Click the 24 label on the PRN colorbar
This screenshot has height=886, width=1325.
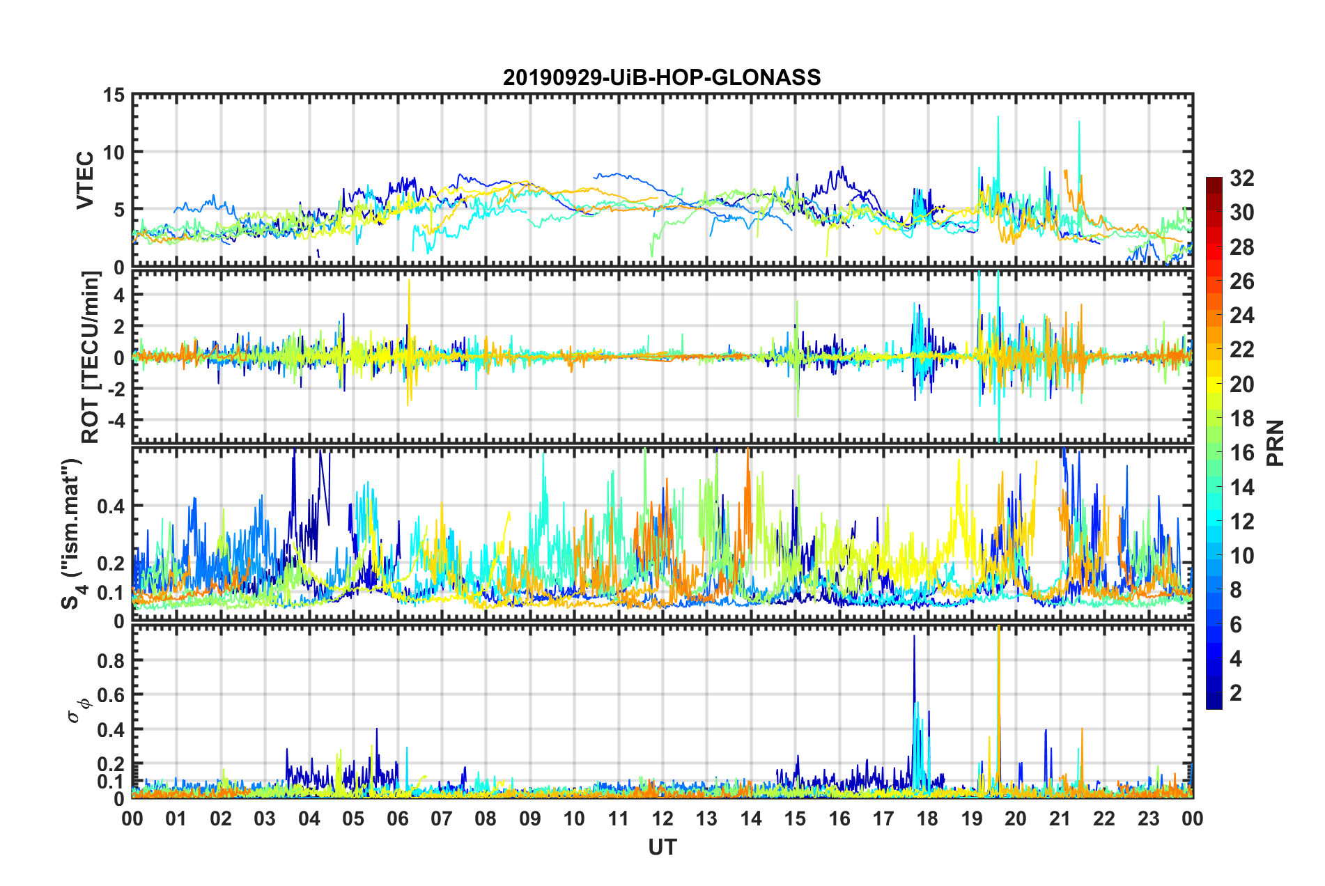1242,316
